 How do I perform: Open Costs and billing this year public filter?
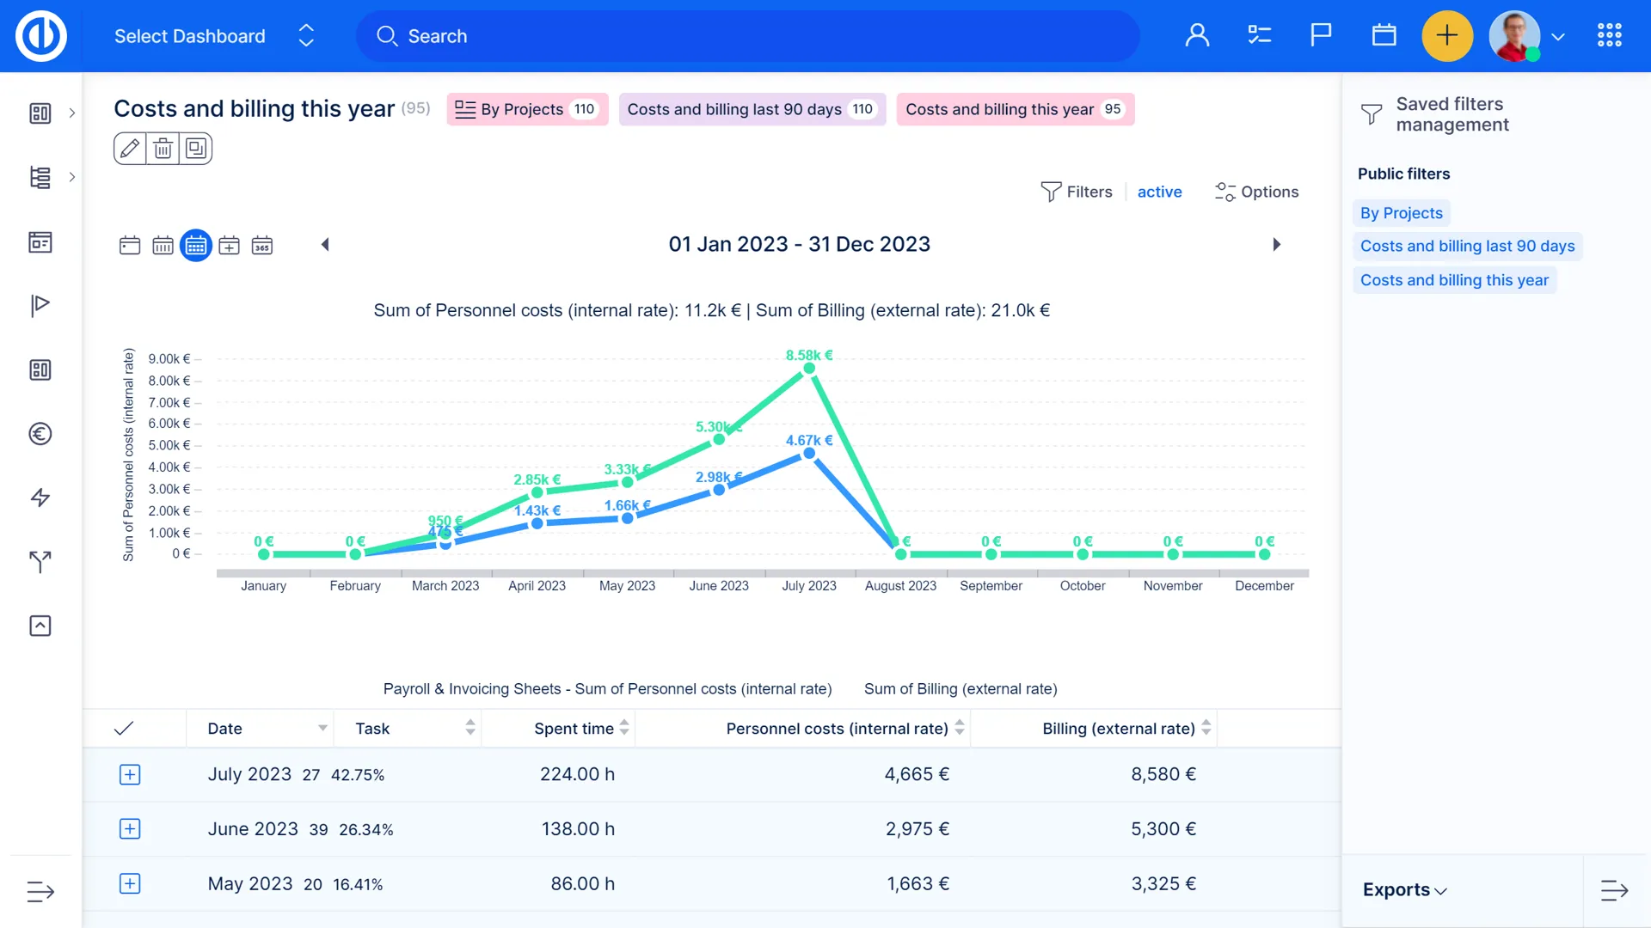pos(1454,280)
